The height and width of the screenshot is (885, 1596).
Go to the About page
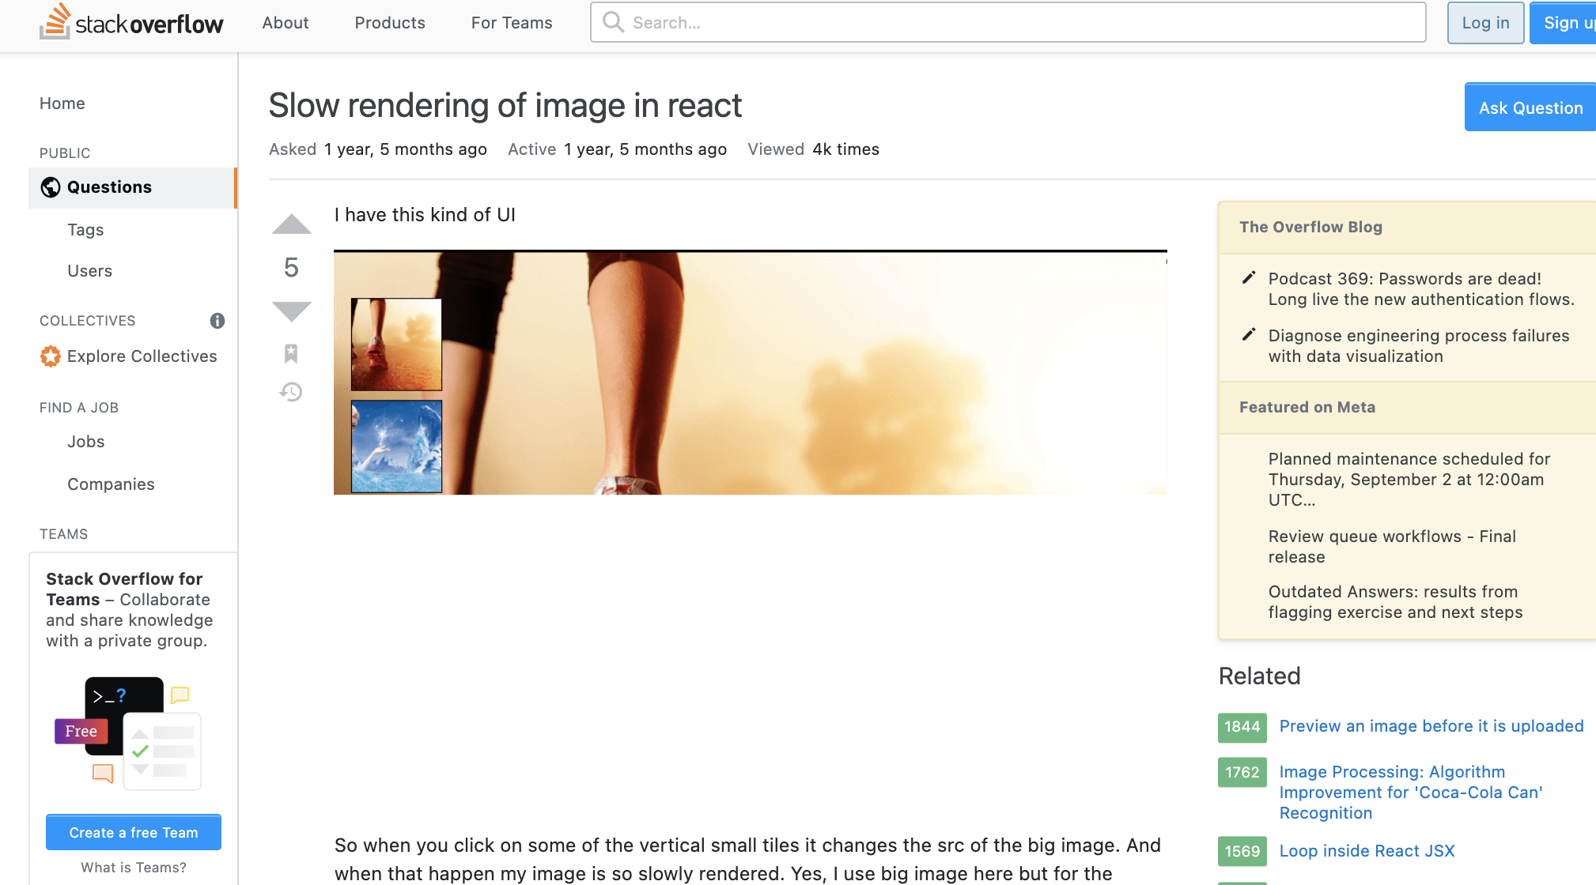click(x=286, y=23)
